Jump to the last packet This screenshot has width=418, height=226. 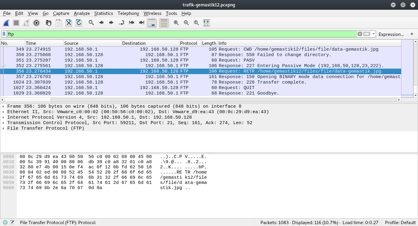coord(142,23)
